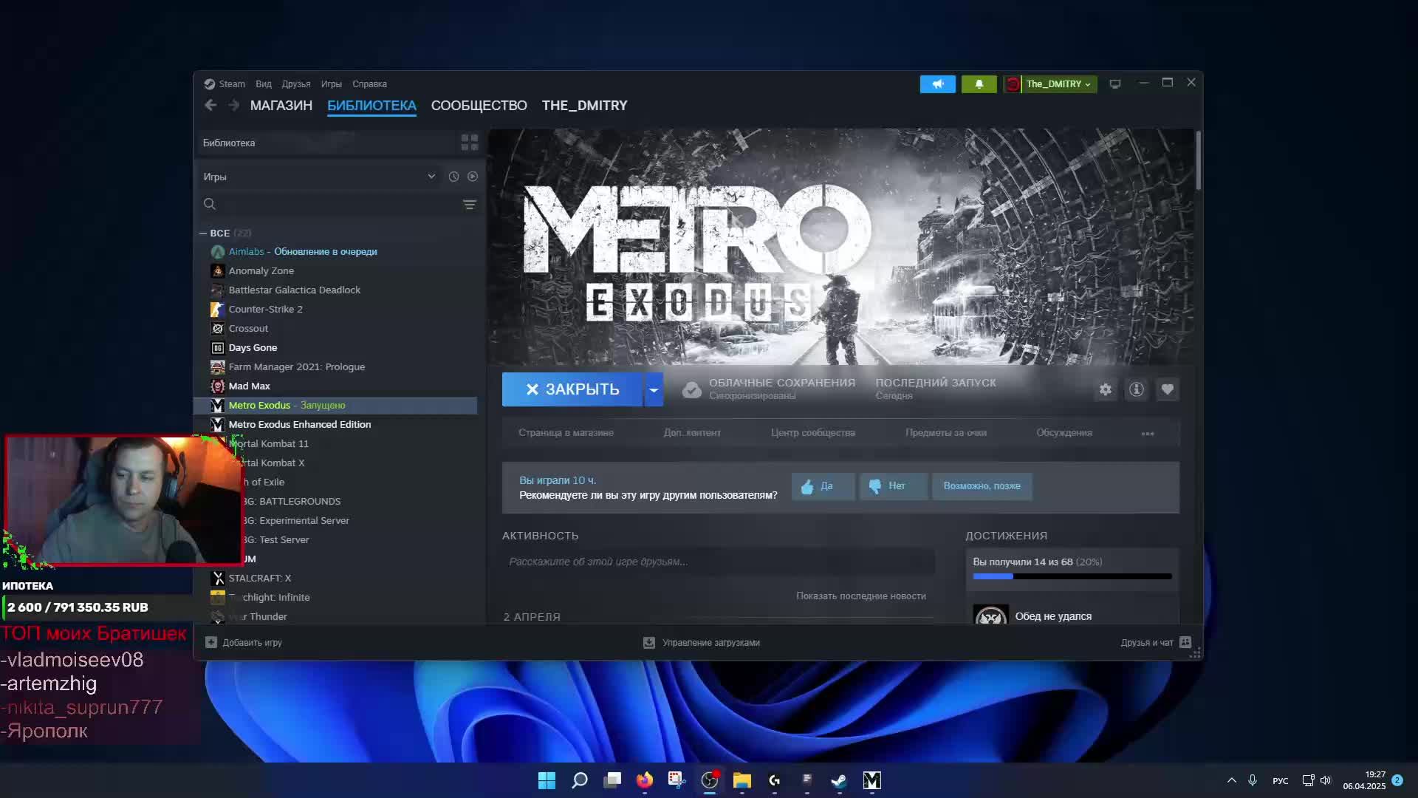Rate the game with thumbs up 'Да'
This screenshot has width=1418, height=798.
click(x=822, y=486)
